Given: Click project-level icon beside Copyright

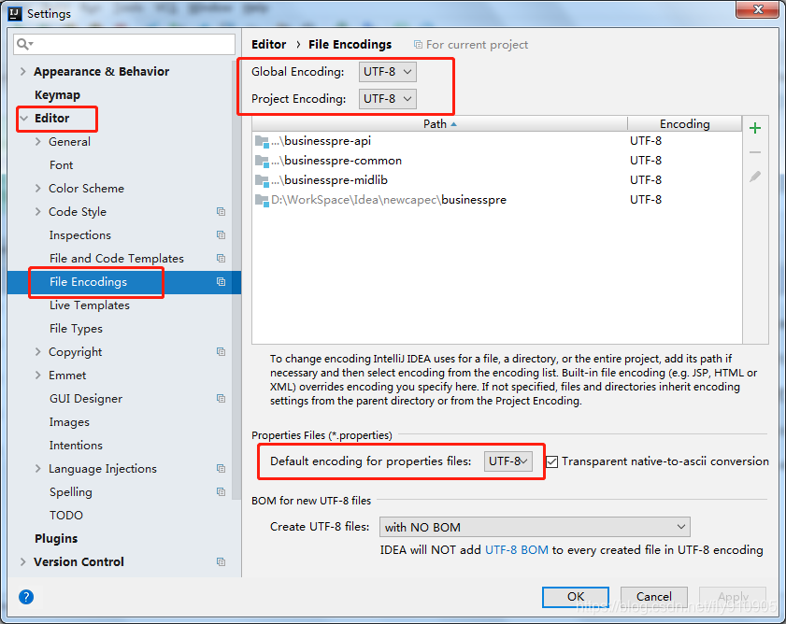Looking at the screenshot, I should (221, 351).
